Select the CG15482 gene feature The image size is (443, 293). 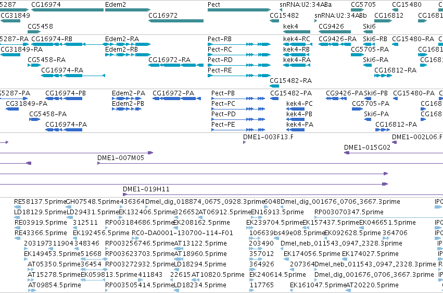(274, 21)
